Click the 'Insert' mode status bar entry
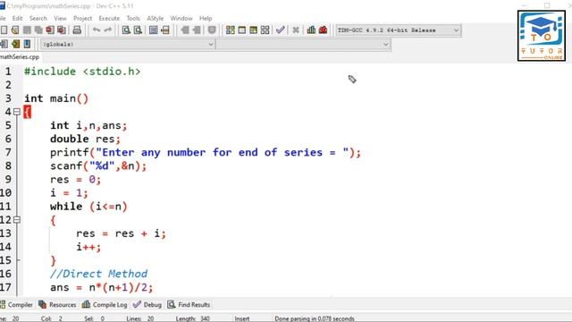 242,318
